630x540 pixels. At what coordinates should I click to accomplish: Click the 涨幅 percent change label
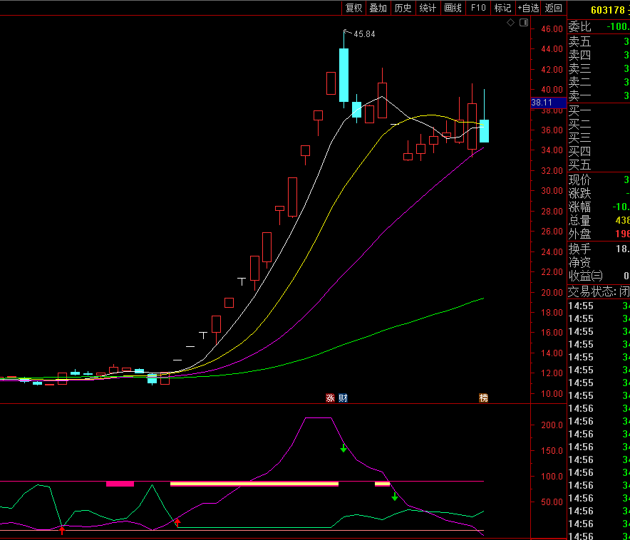click(580, 207)
